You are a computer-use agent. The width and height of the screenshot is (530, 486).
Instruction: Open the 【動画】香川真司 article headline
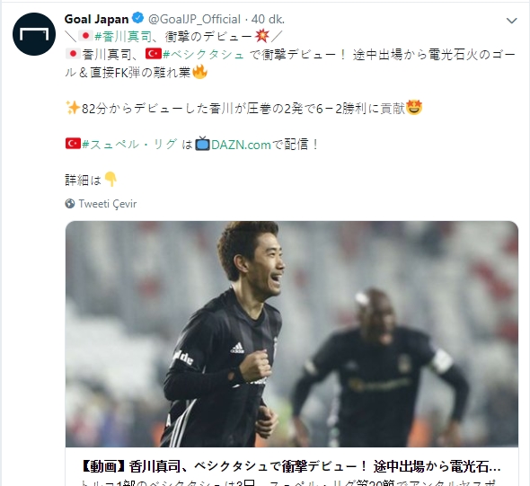click(291, 467)
